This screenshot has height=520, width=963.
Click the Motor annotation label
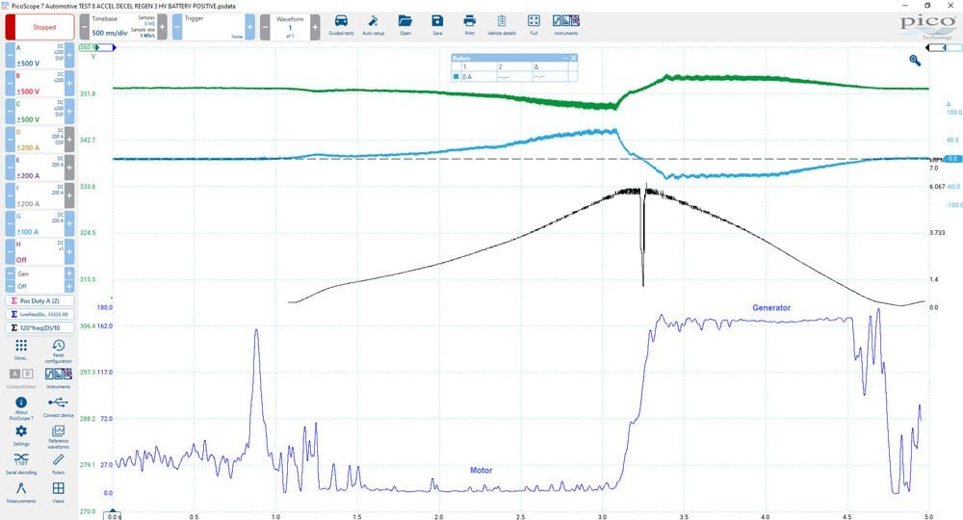click(x=481, y=470)
